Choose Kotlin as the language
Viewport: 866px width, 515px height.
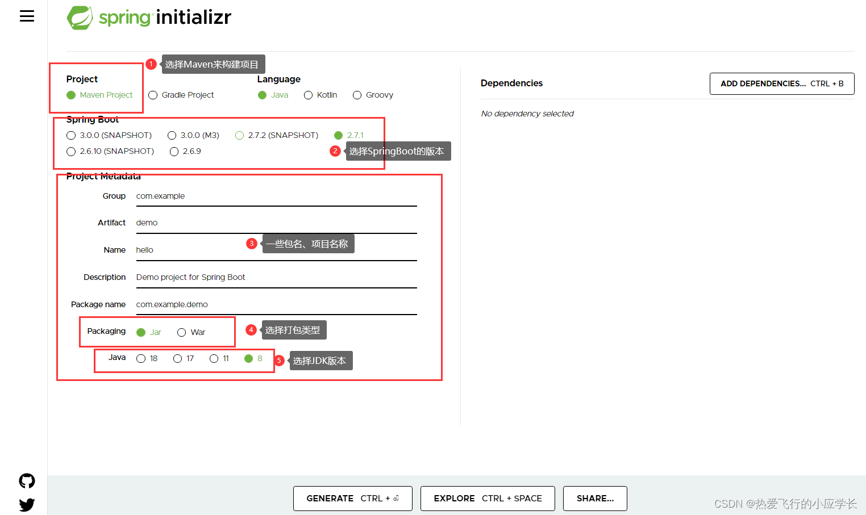point(320,95)
